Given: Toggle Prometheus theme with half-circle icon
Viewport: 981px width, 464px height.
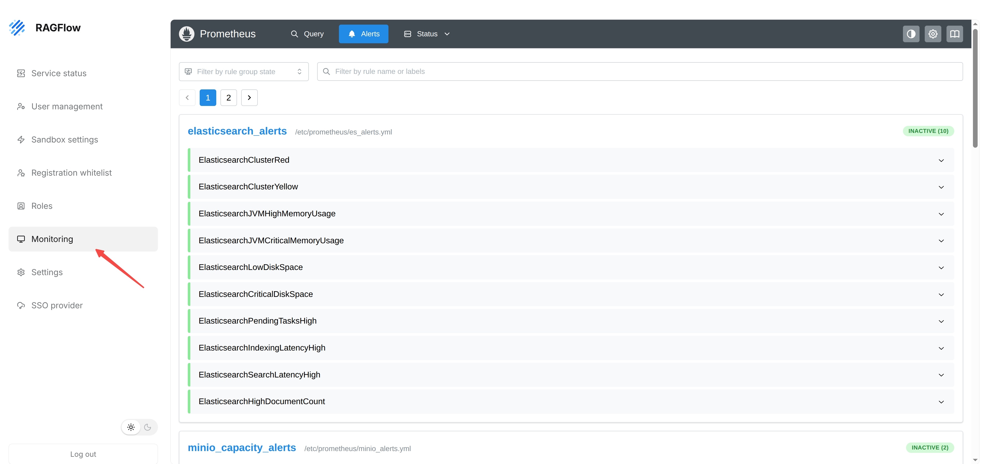Looking at the screenshot, I should 911,34.
